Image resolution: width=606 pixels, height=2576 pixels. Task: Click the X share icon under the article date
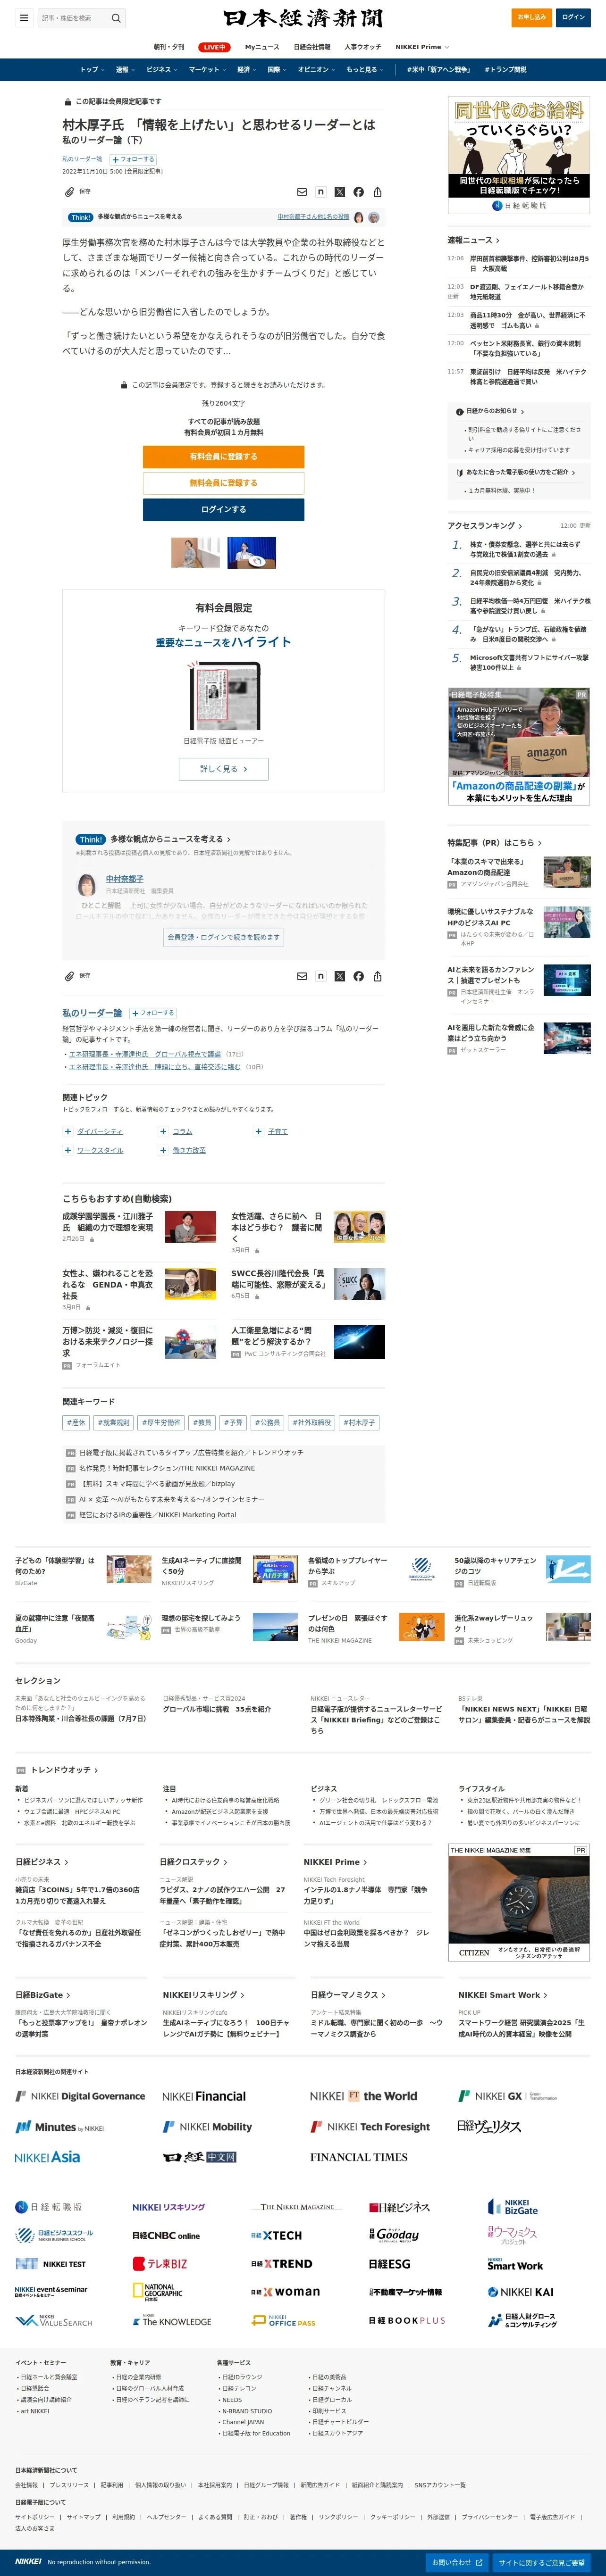(x=340, y=192)
